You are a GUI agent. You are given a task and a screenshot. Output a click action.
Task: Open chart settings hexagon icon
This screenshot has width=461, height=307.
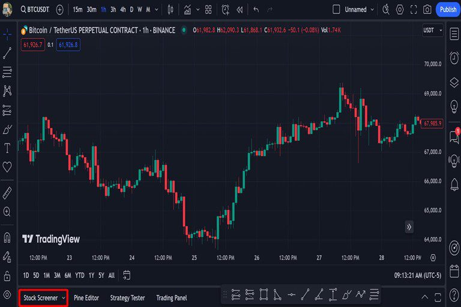(x=400, y=10)
